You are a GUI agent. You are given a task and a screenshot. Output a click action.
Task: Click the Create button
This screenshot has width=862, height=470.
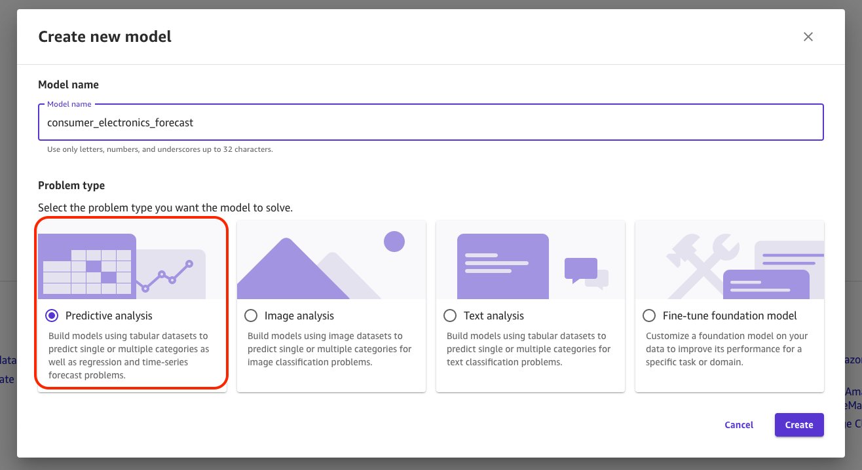799,425
